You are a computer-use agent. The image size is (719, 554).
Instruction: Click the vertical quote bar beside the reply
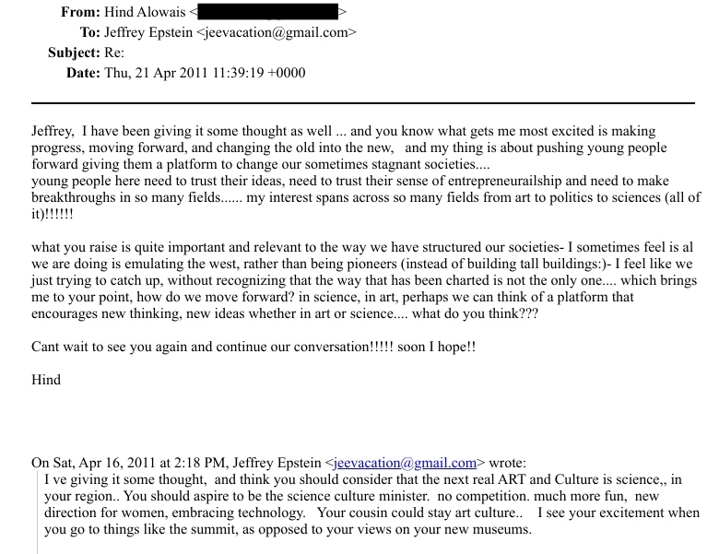tap(37, 513)
